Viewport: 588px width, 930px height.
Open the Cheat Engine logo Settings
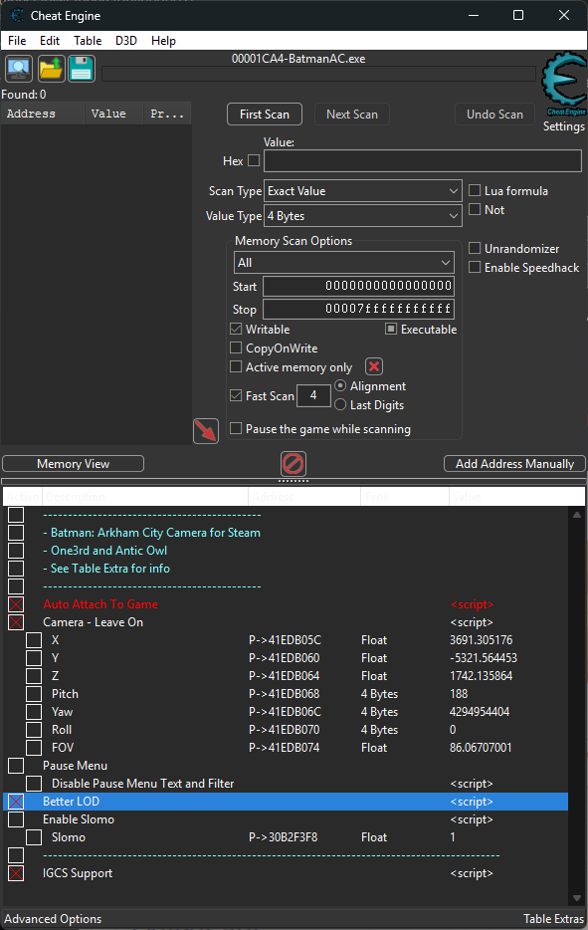[x=564, y=84]
